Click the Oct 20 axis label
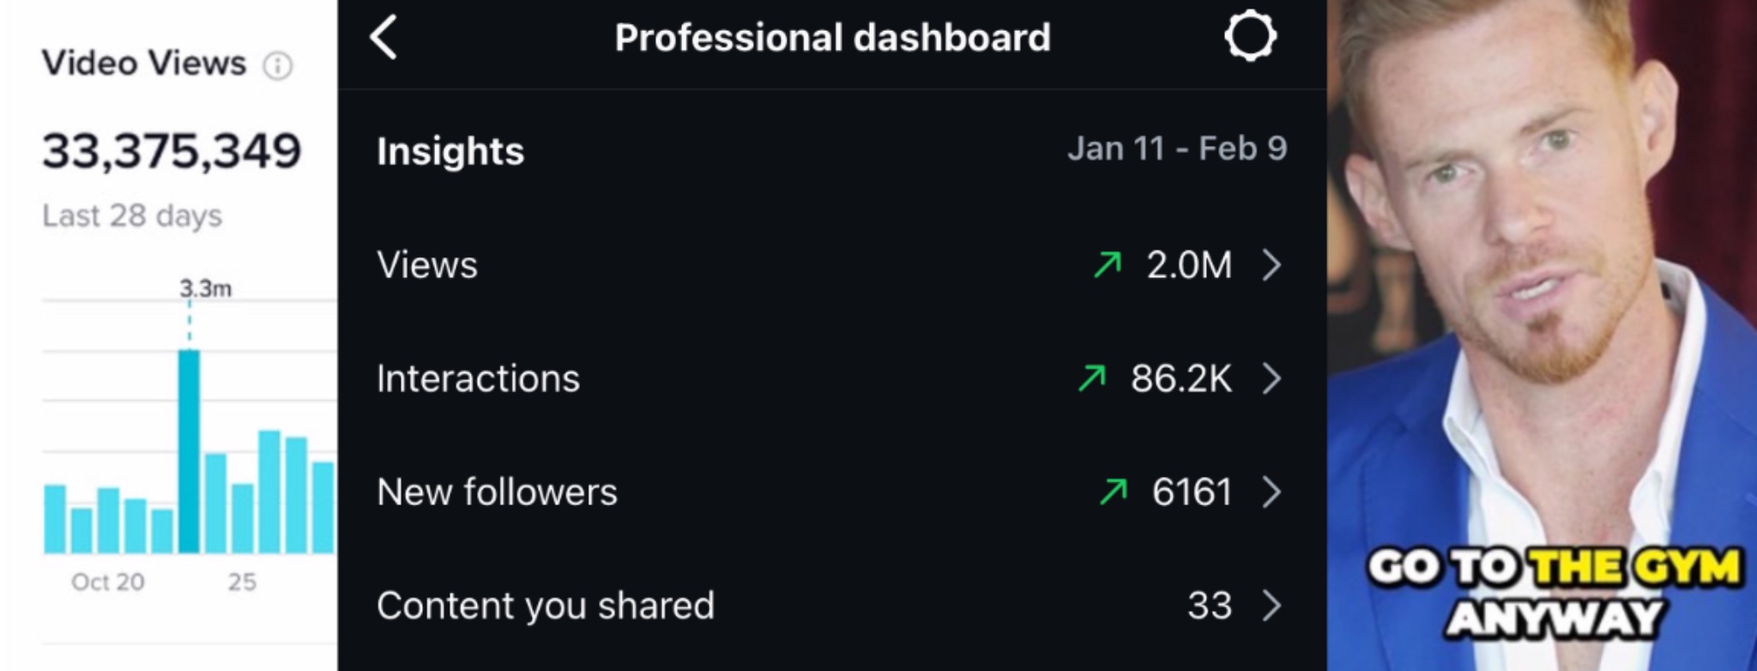Viewport: 1757px width, 671px height. point(108,583)
